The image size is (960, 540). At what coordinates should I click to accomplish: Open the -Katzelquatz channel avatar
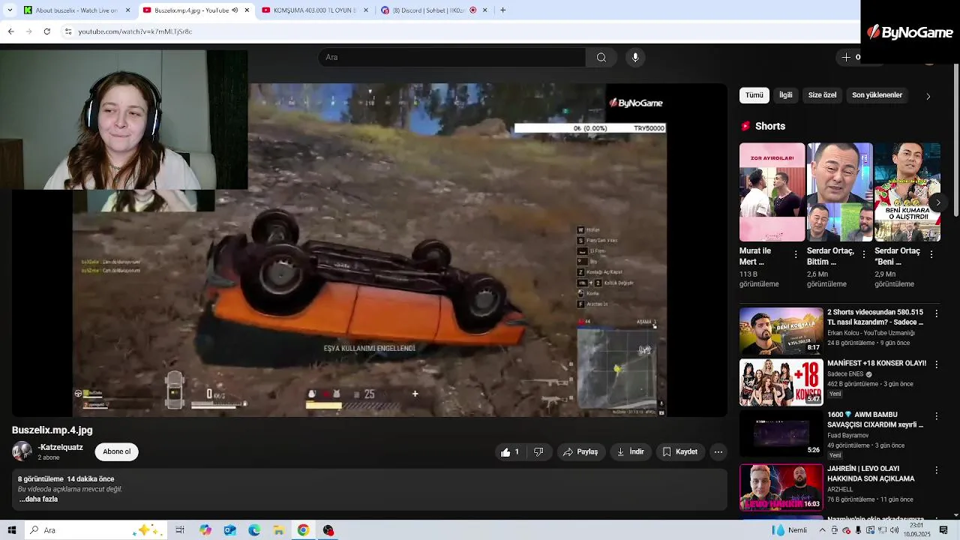22,451
